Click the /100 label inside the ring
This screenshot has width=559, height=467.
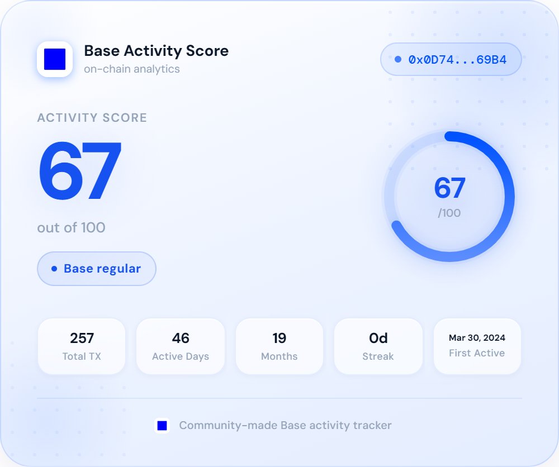tap(449, 213)
